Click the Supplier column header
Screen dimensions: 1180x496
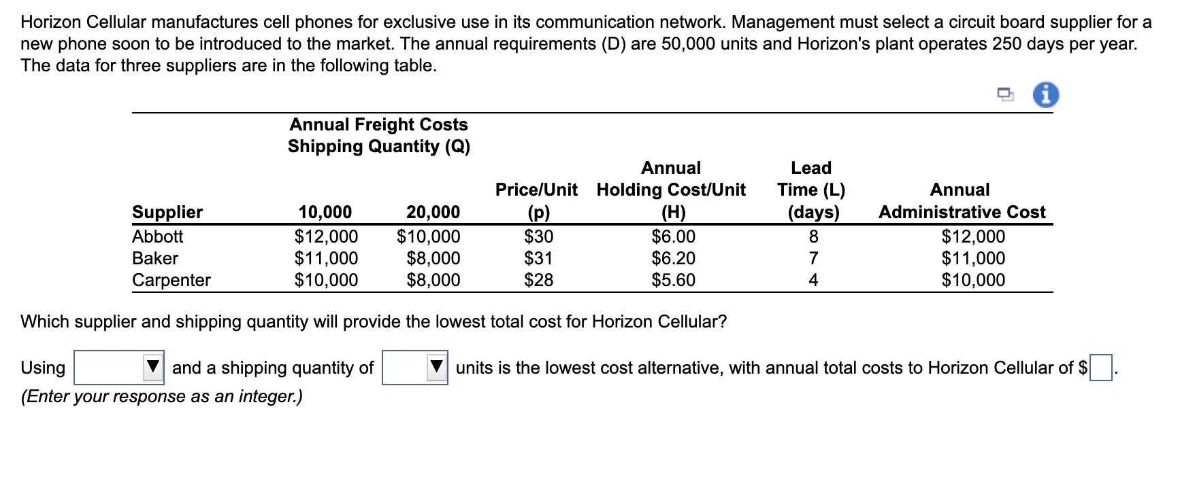point(169,211)
